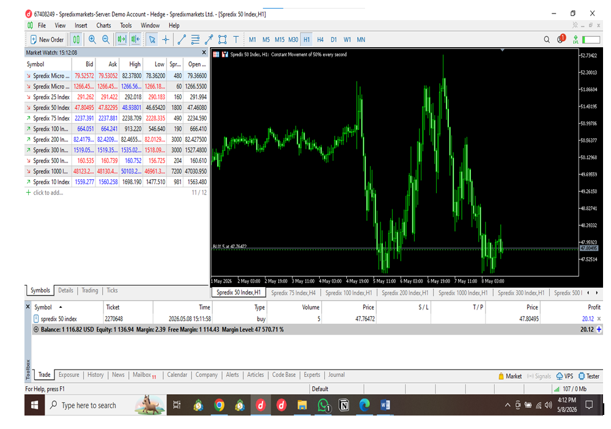Close the spredix 50 index position

coord(599,319)
